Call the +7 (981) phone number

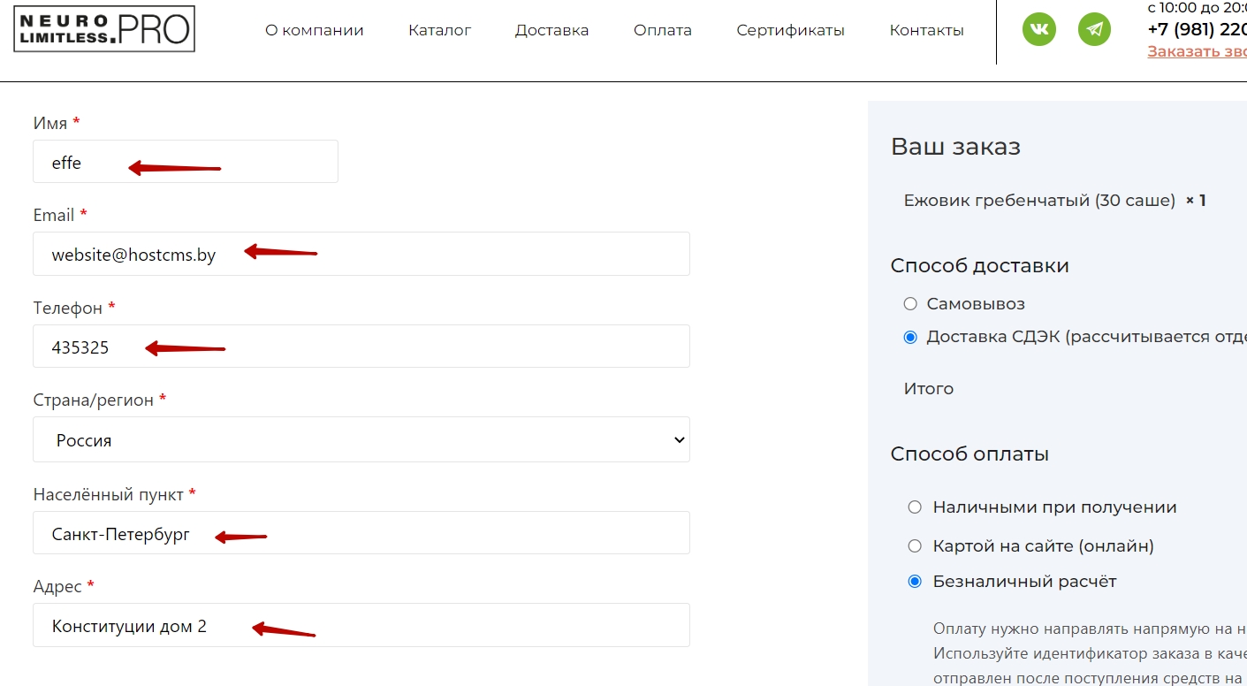(x=1197, y=29)
